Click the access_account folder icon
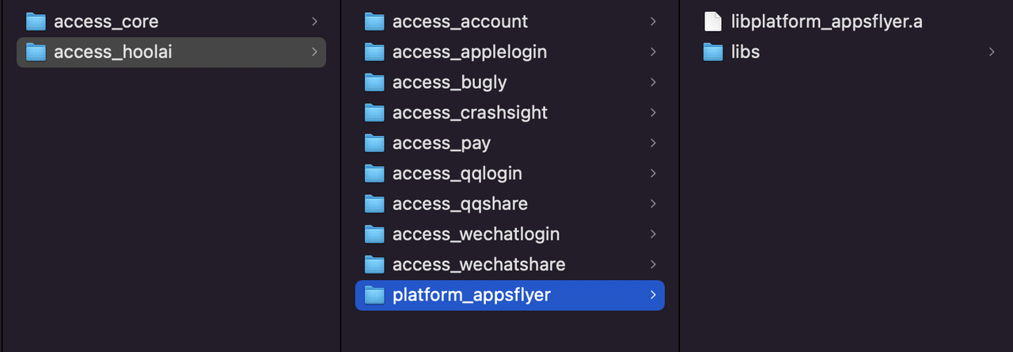The image size is (1013, 352). pos(374,21)
